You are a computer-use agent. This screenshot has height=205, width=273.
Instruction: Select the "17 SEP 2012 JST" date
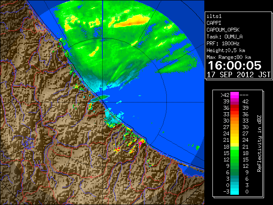click(x=238, y=75)
